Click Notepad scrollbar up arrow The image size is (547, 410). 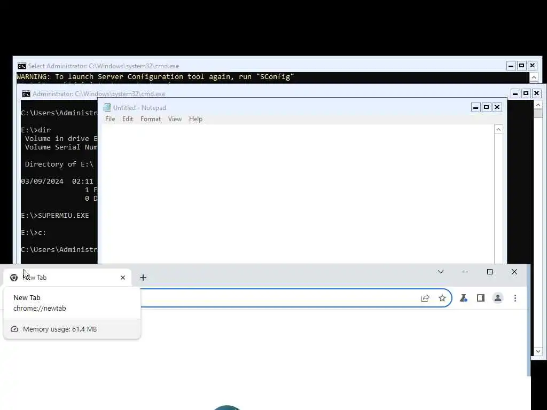click(x=498, y=129)
